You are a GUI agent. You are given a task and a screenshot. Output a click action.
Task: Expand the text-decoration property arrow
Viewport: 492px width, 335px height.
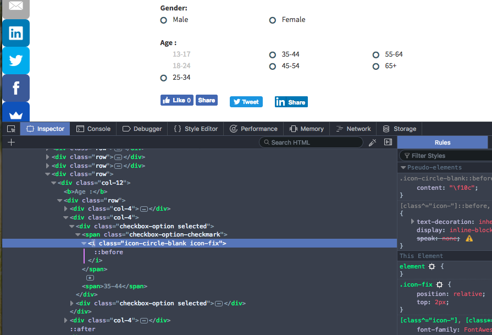tap(413, 222)
